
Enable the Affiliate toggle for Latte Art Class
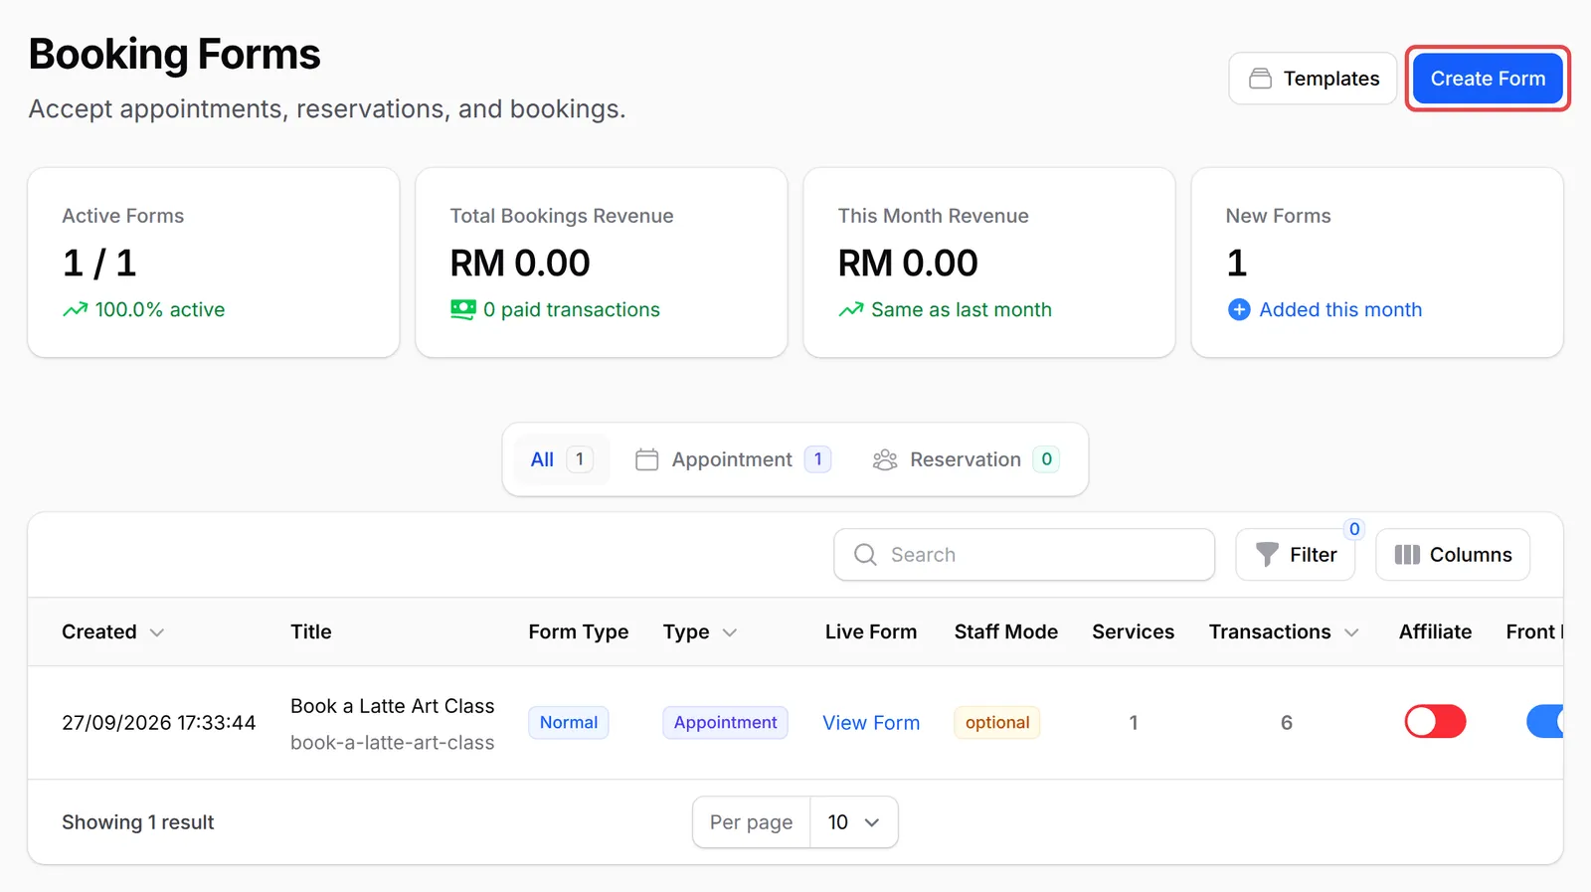coord(1435,722)
